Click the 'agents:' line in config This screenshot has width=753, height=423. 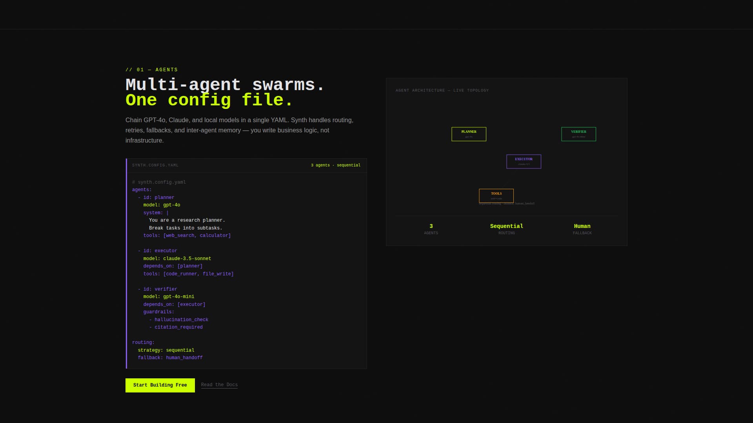[x=142, y=190]
